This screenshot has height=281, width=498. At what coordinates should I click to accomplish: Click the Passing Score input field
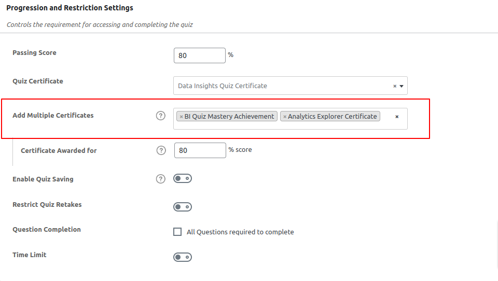pos(200,55)
